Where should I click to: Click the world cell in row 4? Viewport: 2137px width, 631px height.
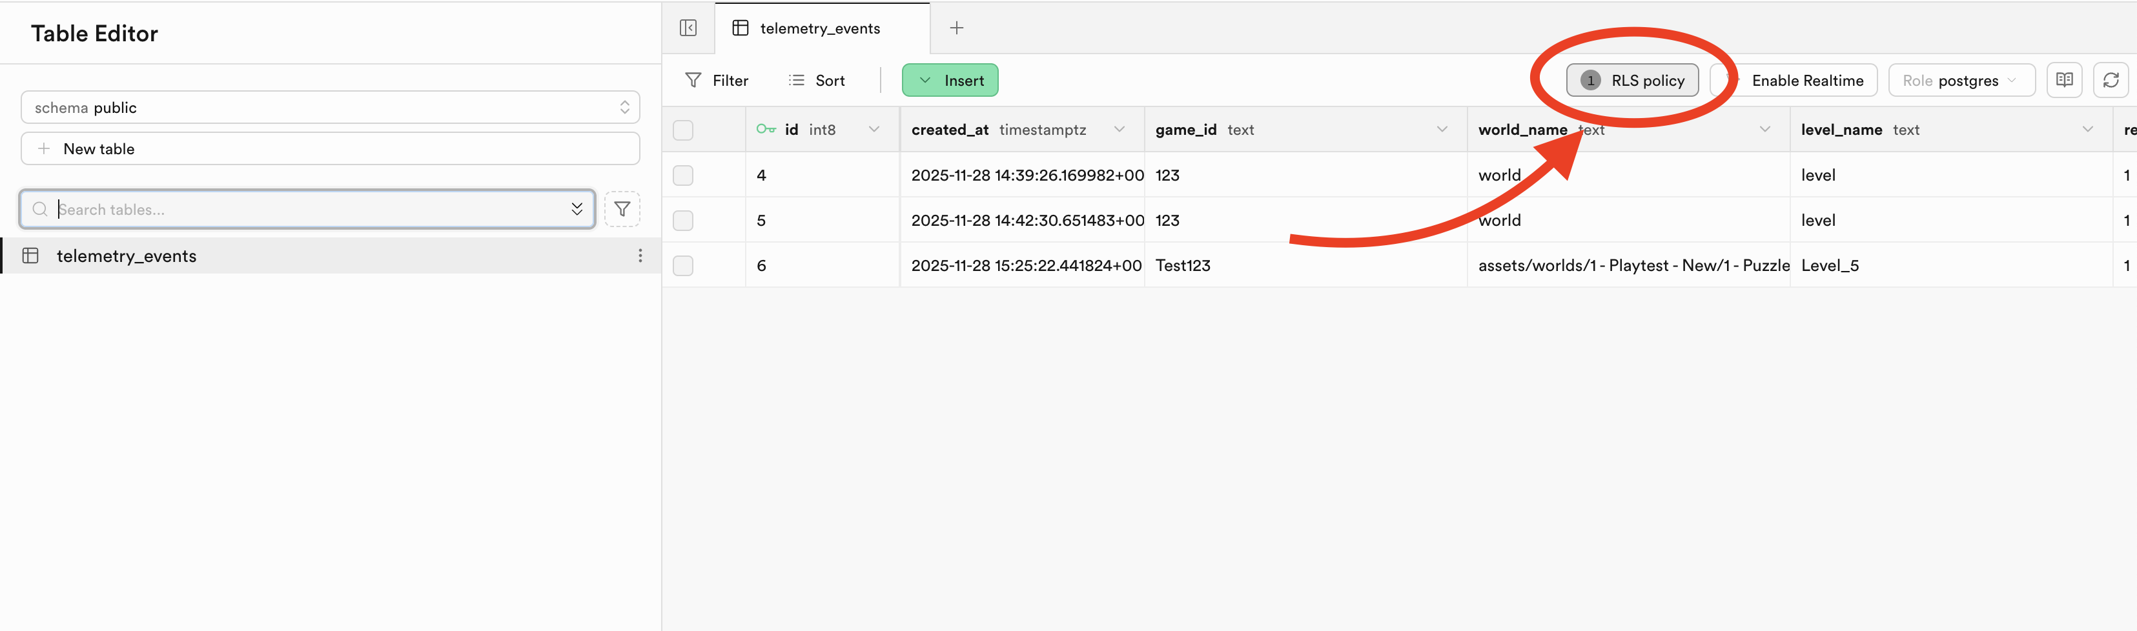pyautogui.click(x=1628, y=175)
